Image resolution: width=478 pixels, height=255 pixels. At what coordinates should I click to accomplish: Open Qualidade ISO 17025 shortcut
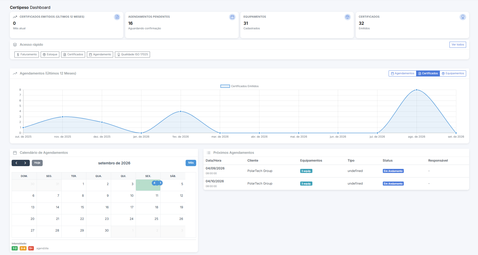pyautogui.click(x=132, y=55)
